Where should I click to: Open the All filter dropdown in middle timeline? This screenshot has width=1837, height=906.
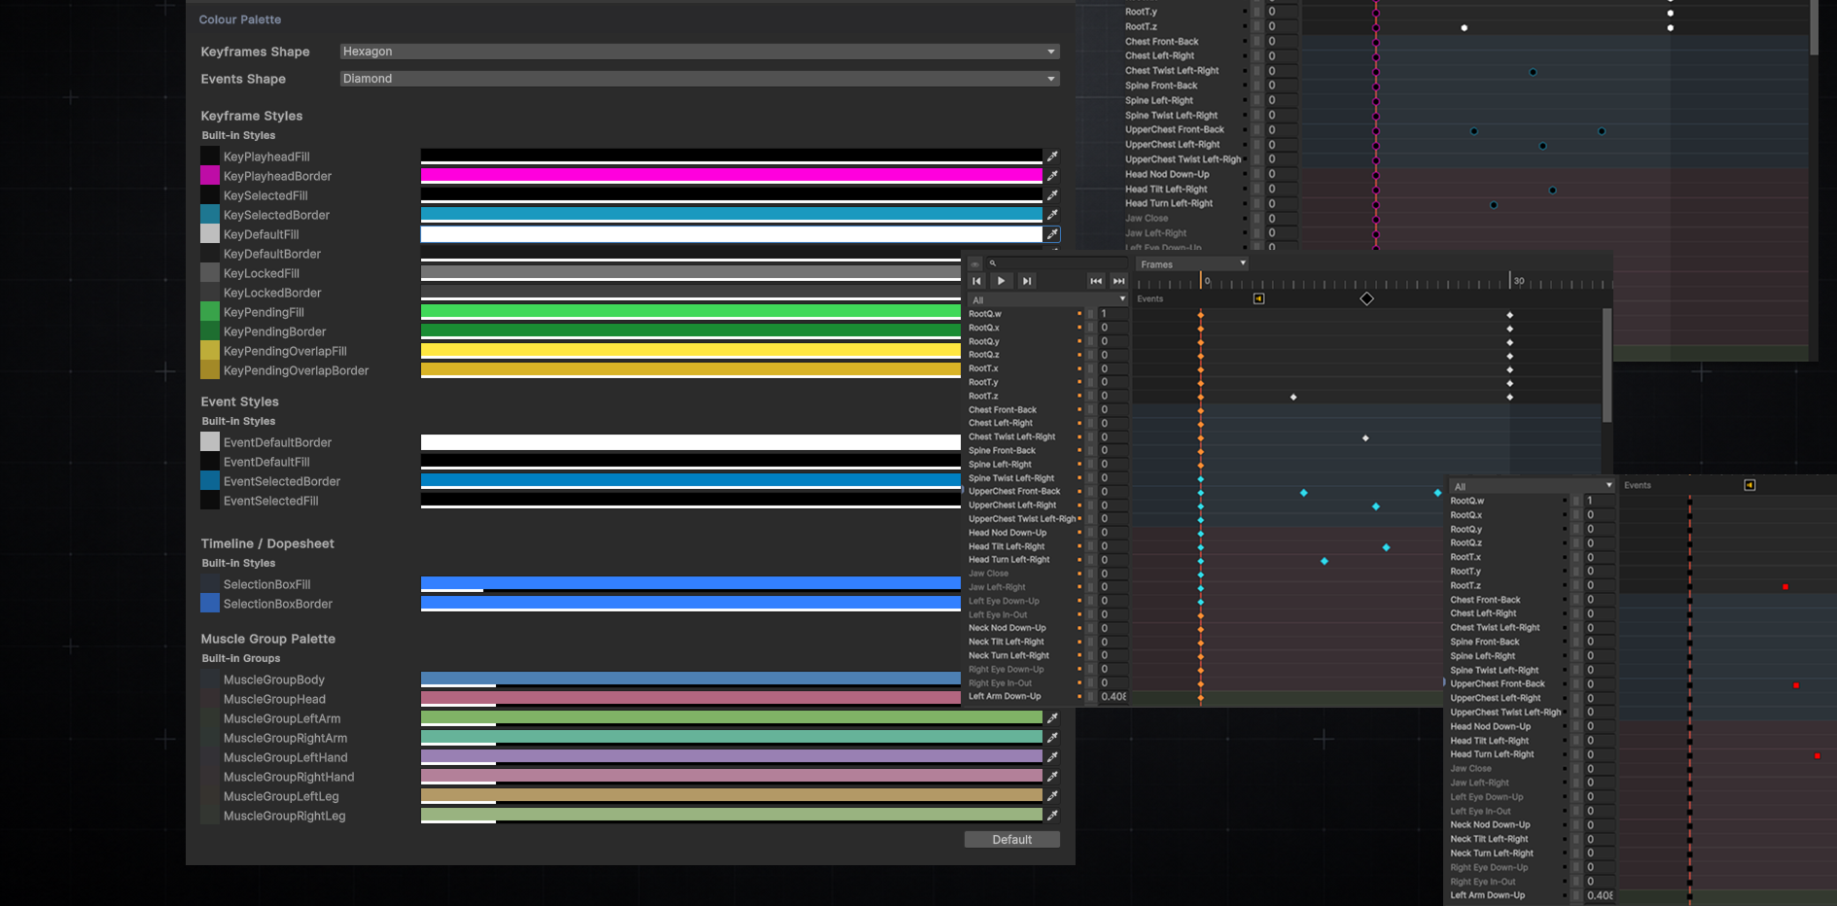pos(1047,300)
